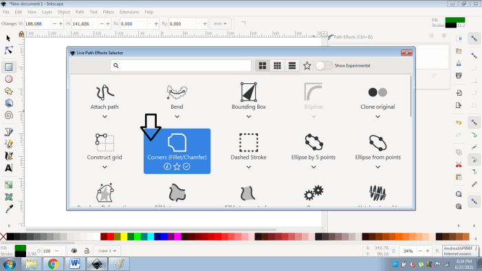Increase the zoom percentage
This screenshot has height=271, width=482.
click(x=428, y=251)
